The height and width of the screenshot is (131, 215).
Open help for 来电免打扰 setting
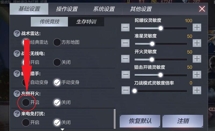17,114
